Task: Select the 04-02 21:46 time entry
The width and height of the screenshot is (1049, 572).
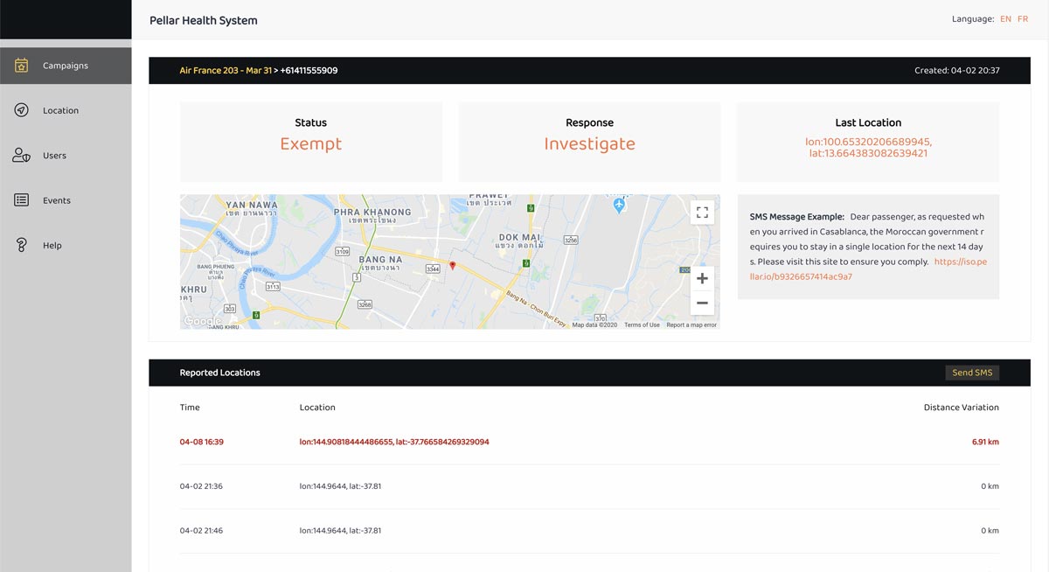Action: (x=201, y=531)
